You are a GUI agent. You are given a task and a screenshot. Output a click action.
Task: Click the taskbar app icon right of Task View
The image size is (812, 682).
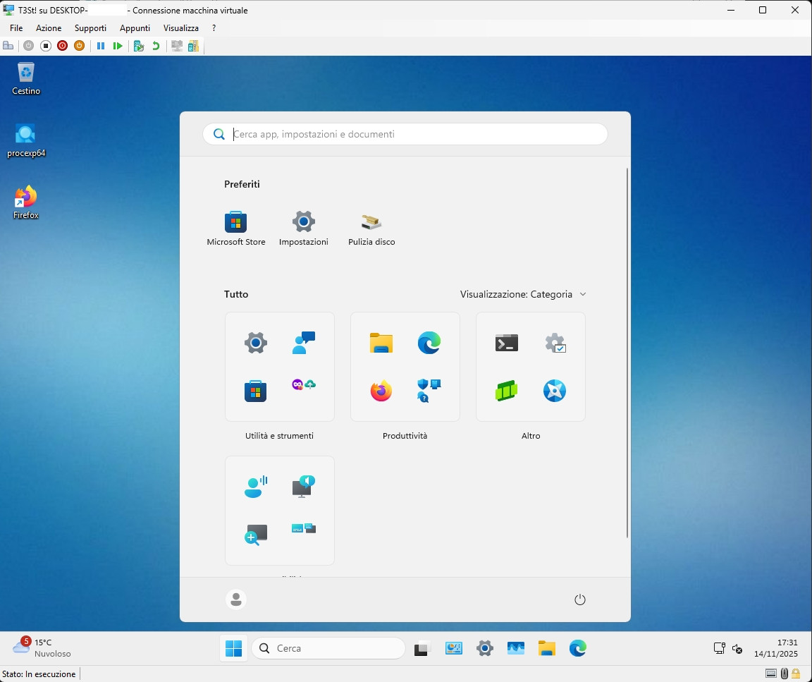coord(454,648)
